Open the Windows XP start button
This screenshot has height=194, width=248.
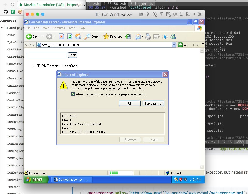pos(36,180)
